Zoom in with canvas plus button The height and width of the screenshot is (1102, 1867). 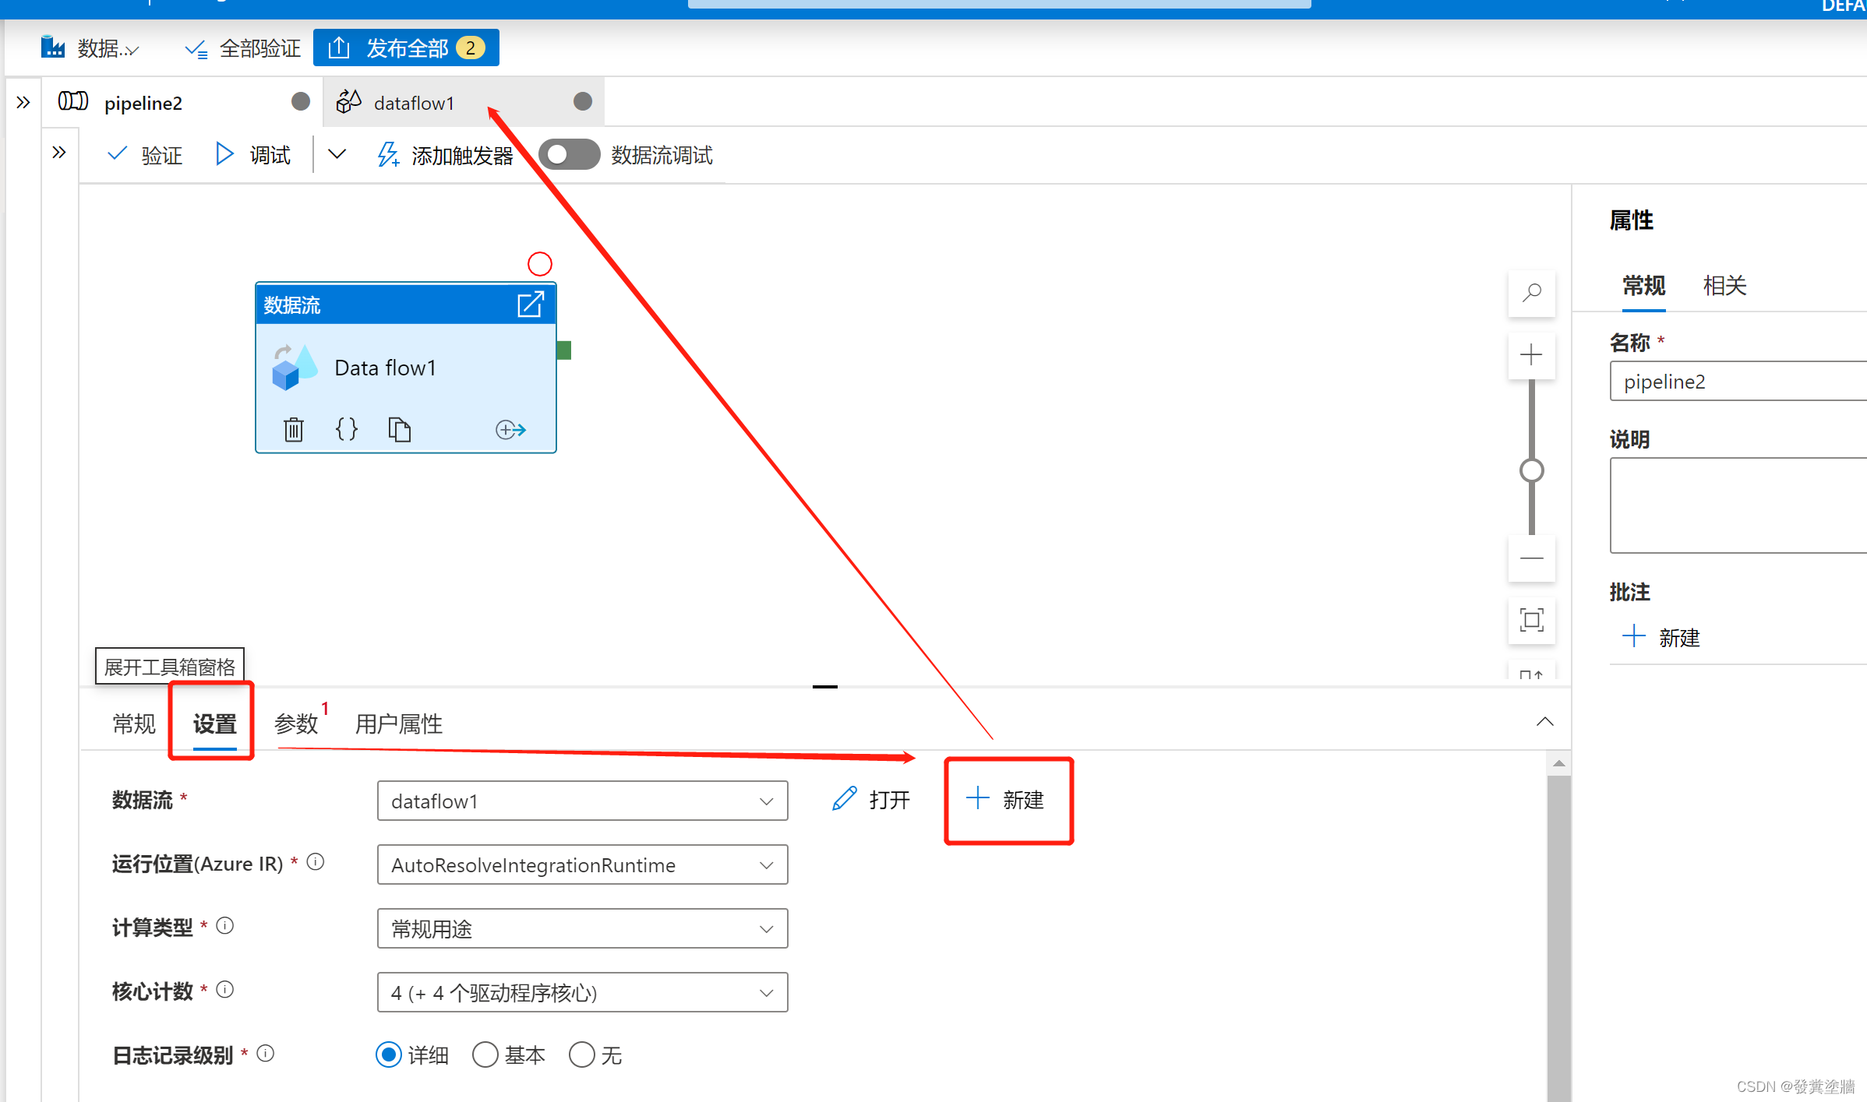point(1531,355)
